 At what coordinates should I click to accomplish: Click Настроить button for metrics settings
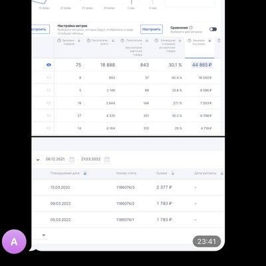pyautogui.click(x=152, y=29)
